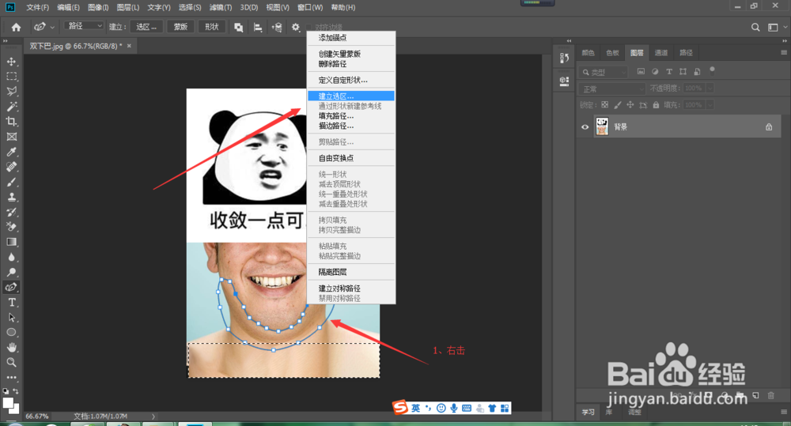Toggle lock transparent pixels icon

[605, 105]
